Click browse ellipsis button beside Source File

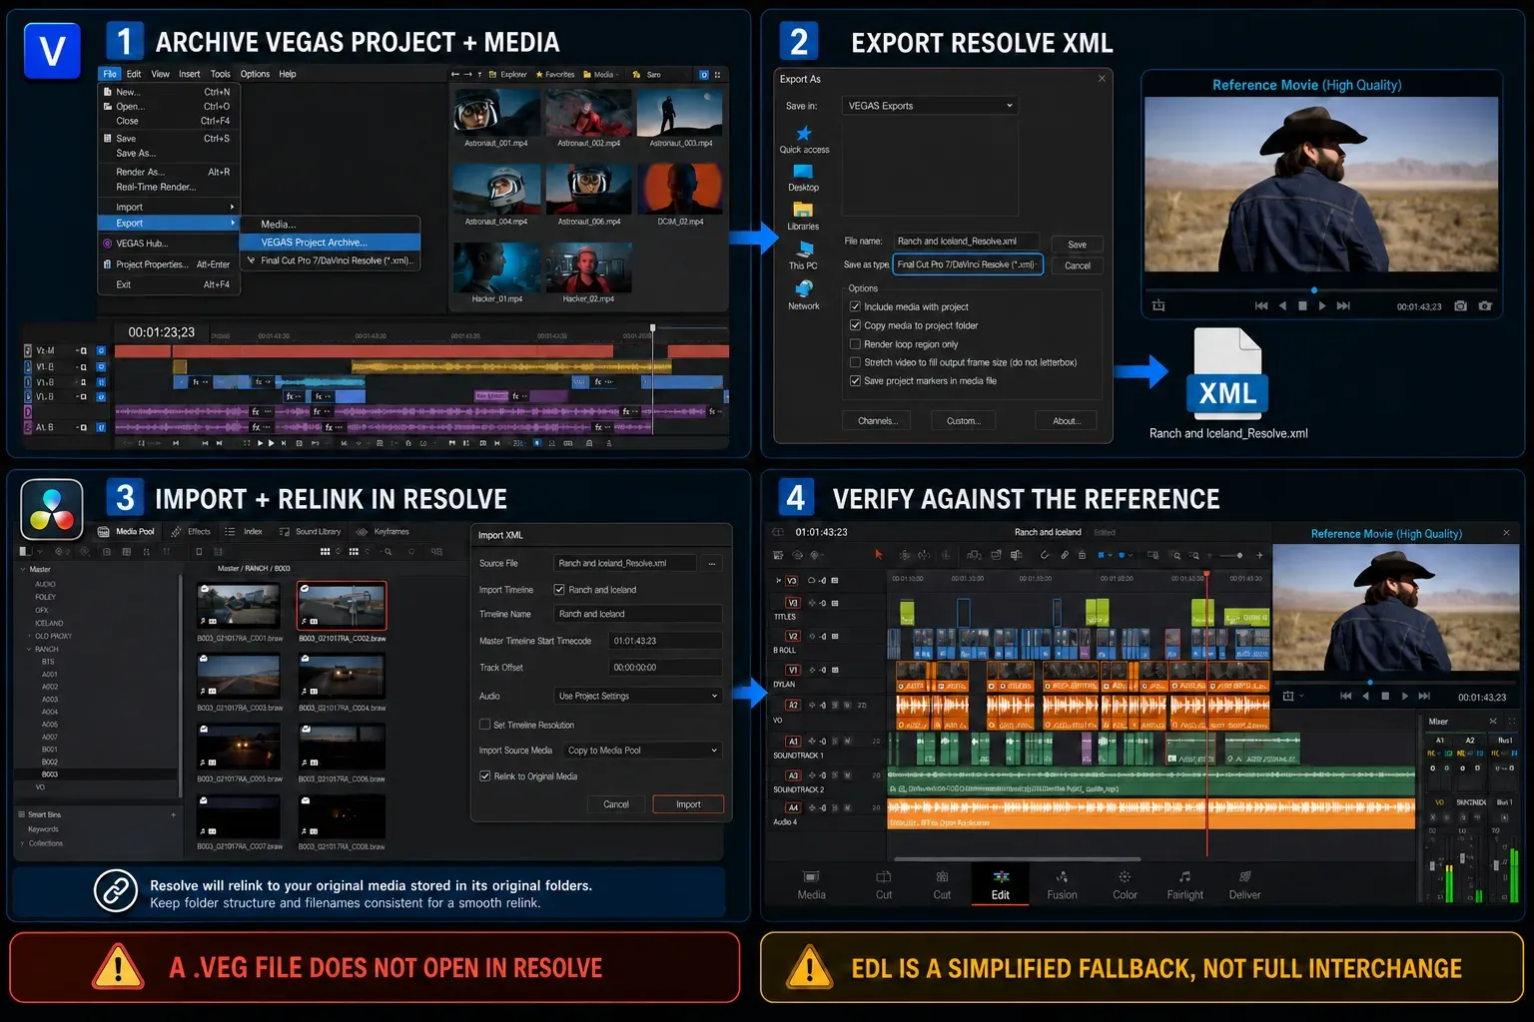click(x=712, y=563)
